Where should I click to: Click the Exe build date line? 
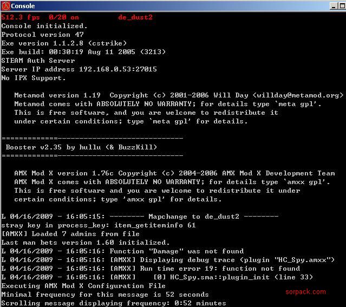(83, 52)
